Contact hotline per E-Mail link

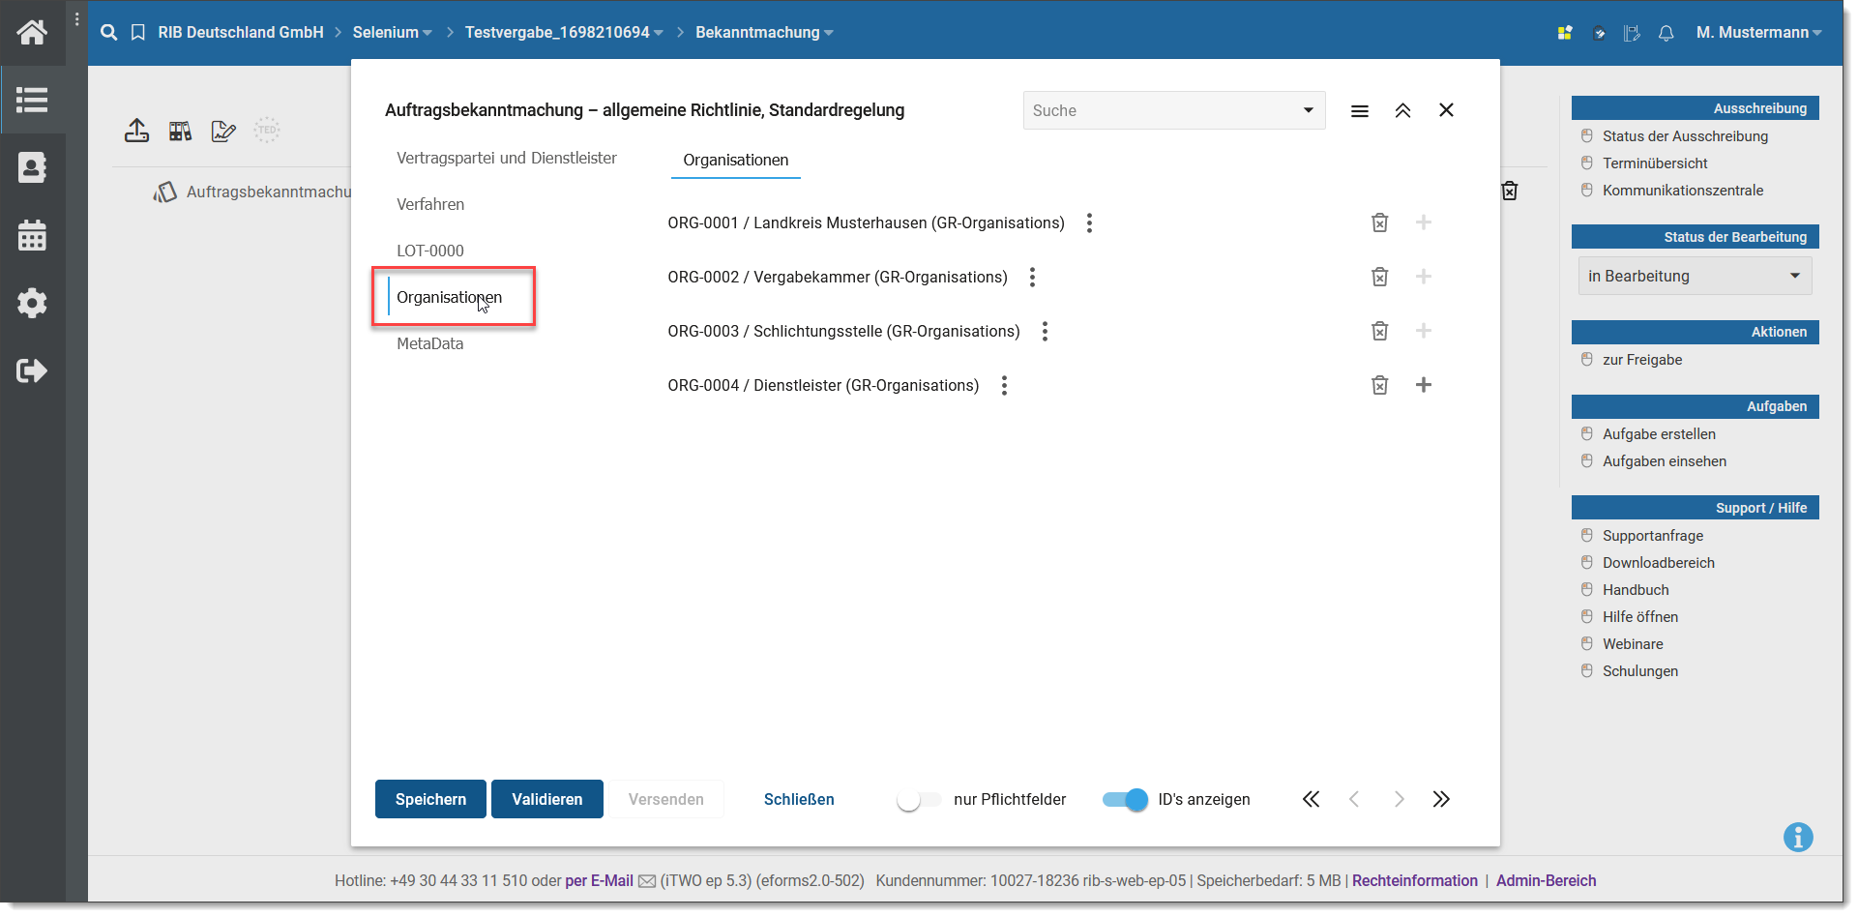coord(599,880)
